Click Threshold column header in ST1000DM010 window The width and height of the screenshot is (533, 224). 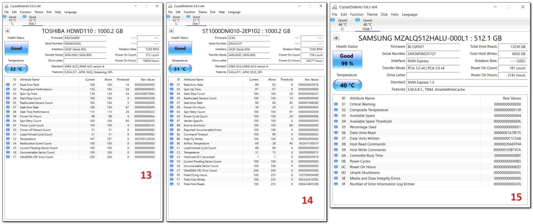tap(286, 80)
